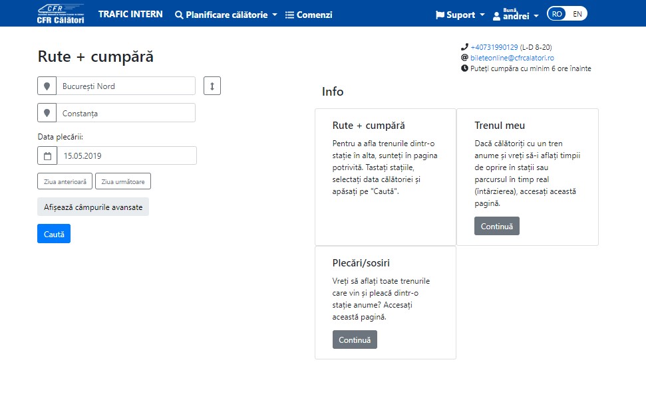Click the clock icon beside purchase notice
The width and height of the screenshot is (646, 394).
click(x=464, y=68)
